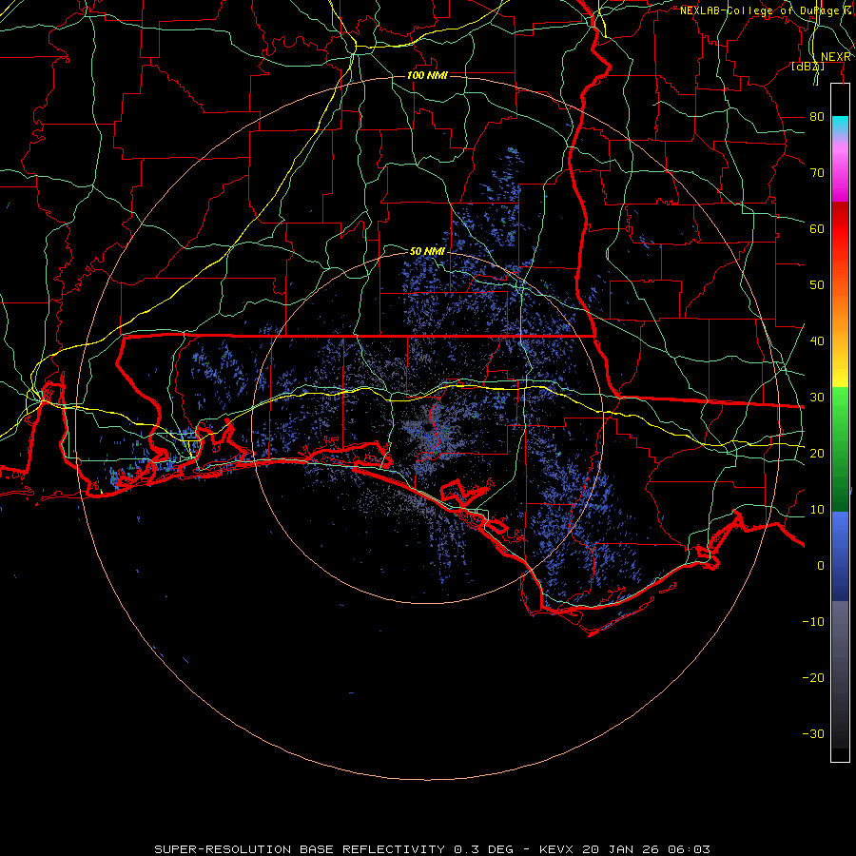Click the -20 value on the dBZ scale
The image size is (856, 856).
[x=813, y=677]
